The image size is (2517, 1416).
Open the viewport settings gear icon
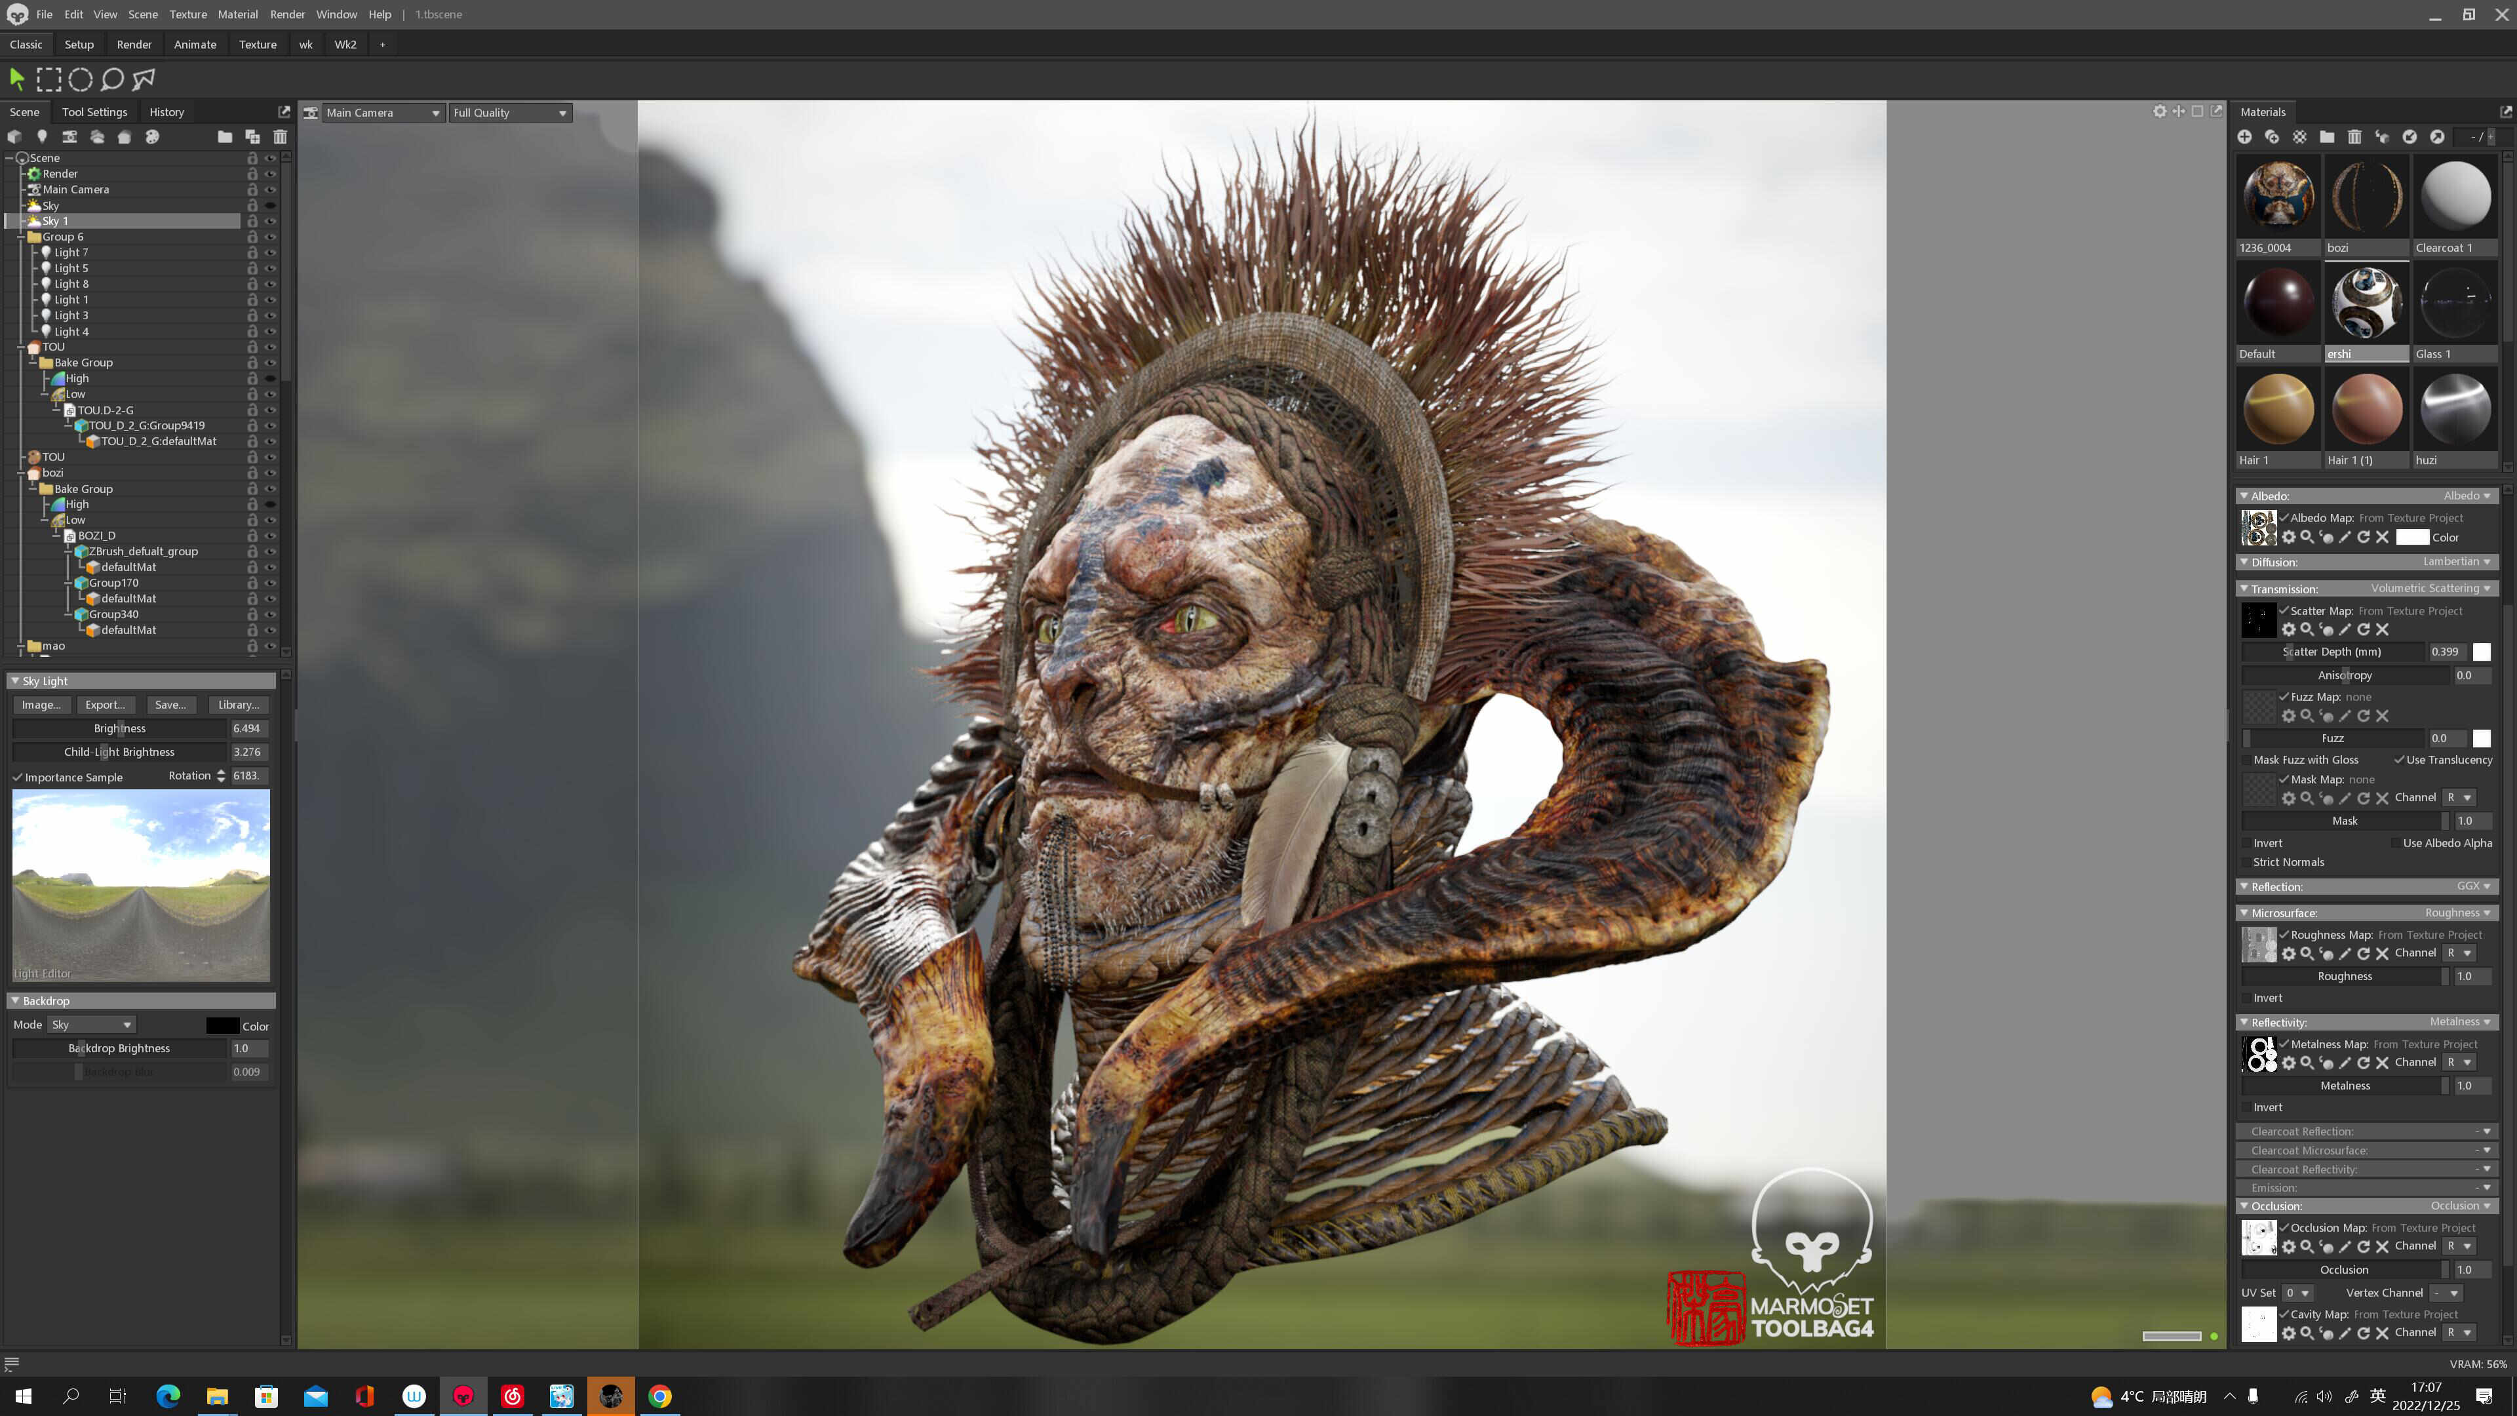click(x=2159, y=111)
